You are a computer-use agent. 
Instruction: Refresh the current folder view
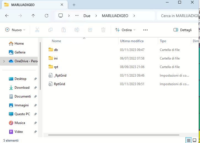[46, 16]
